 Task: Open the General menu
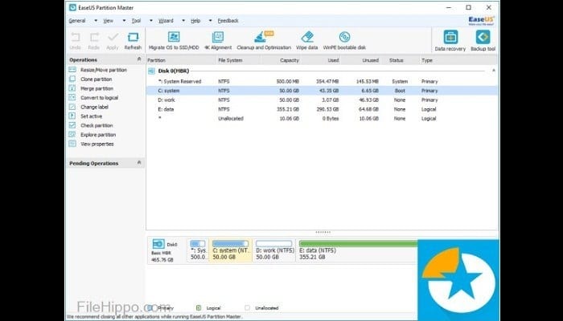pyautogui.click(x=77, y=21)
